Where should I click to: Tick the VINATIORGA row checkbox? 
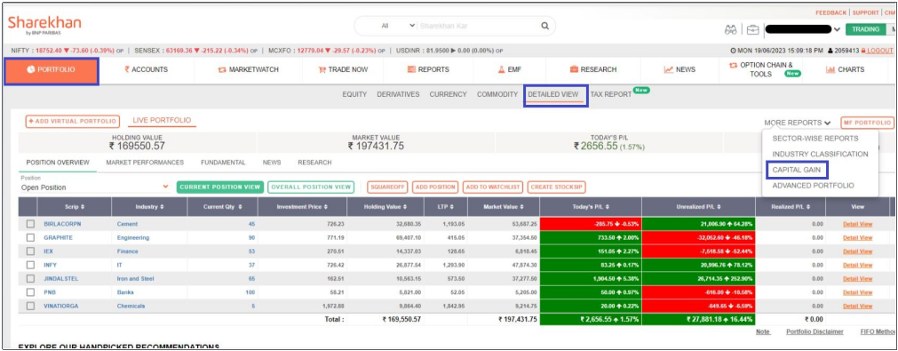(30, 306)
